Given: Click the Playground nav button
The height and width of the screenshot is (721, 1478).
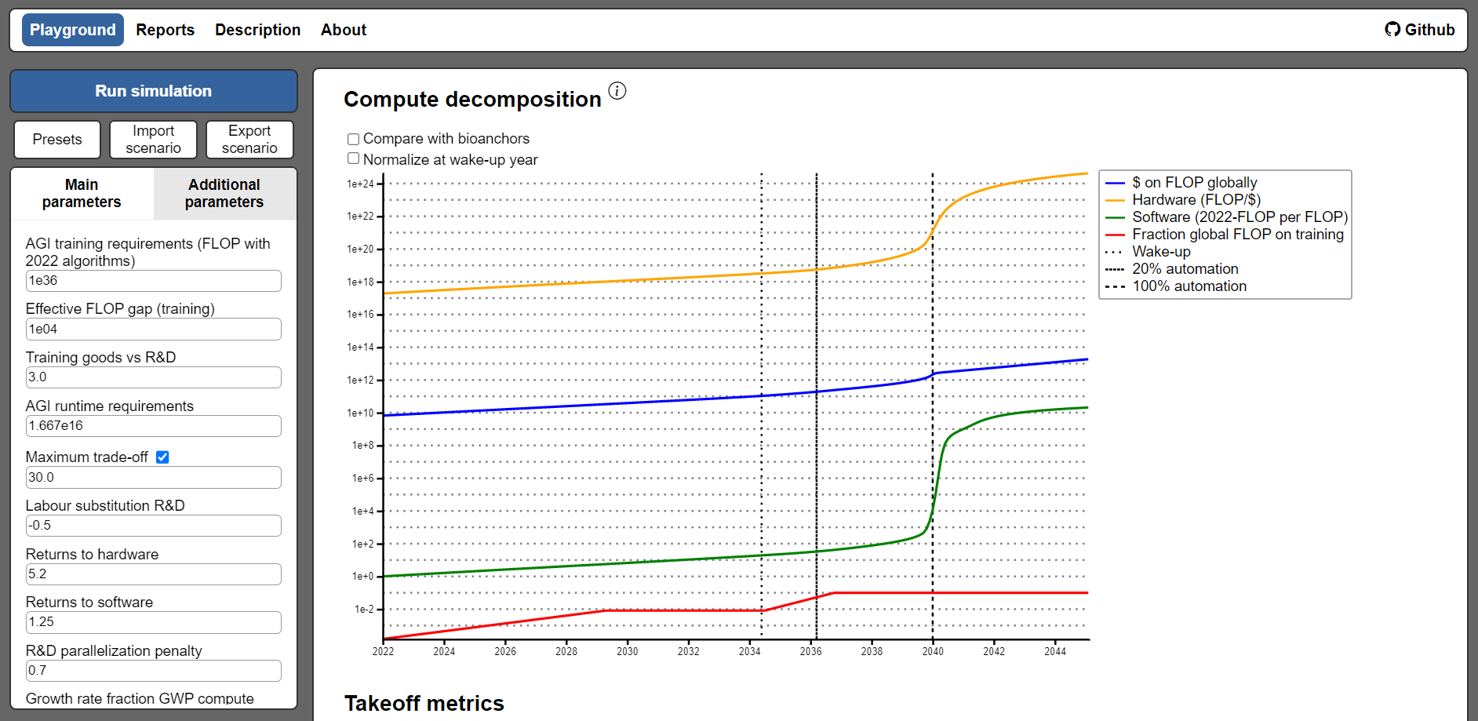Looking at the screenshot, I should [x=72, y=30].
